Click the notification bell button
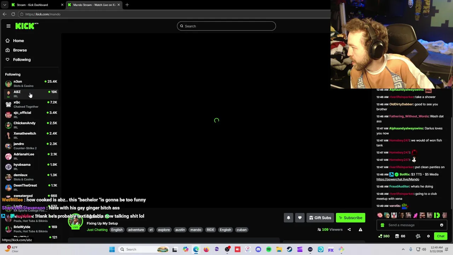Image resolution: width=453 pixels, height=255 pixels. tap(288, 218)
